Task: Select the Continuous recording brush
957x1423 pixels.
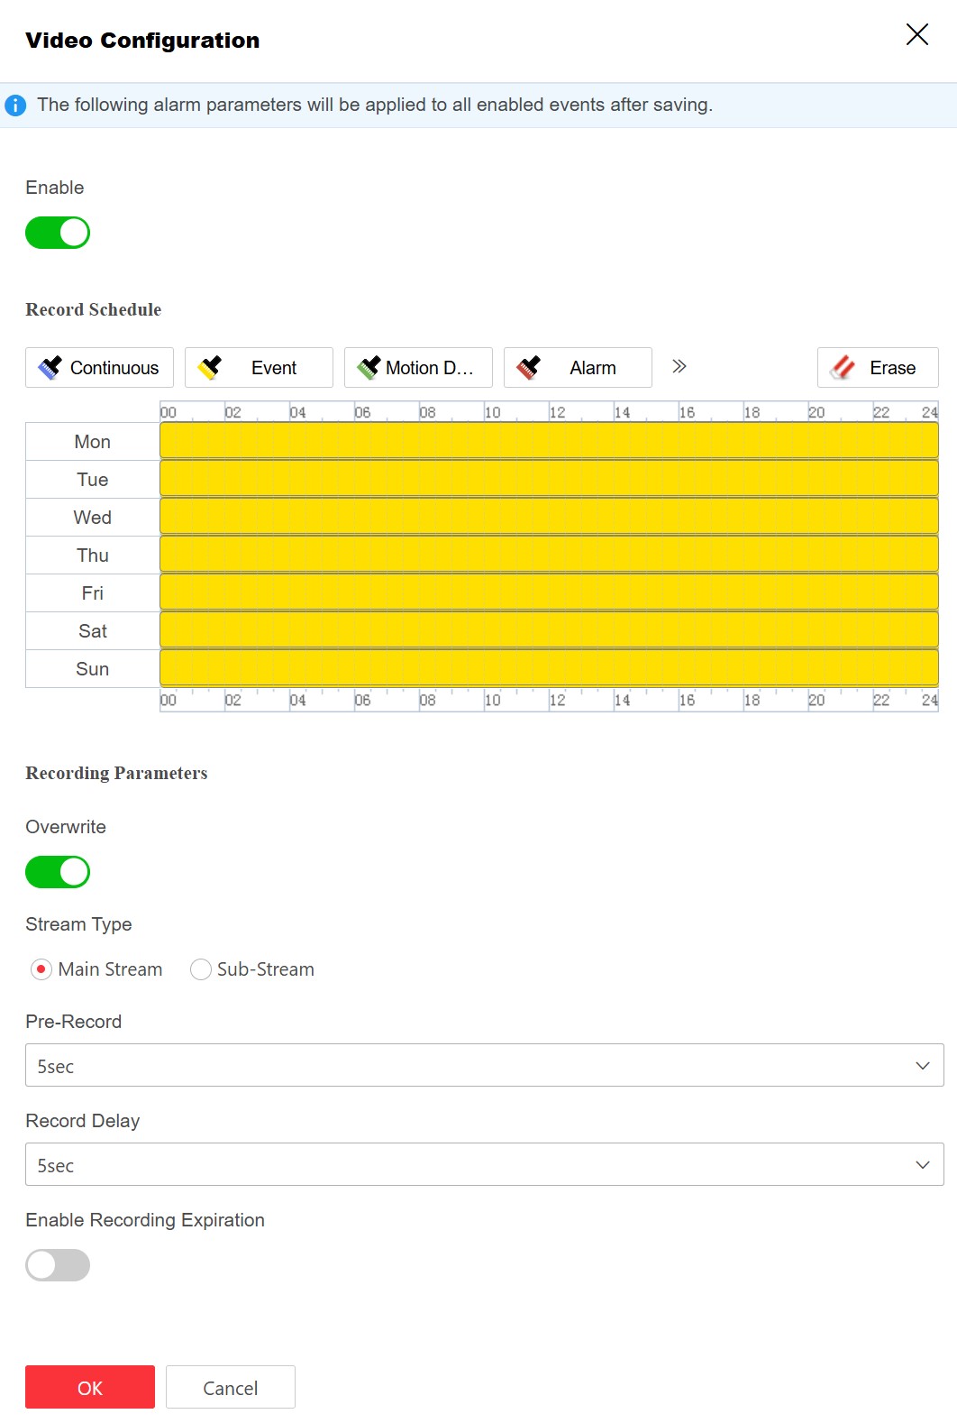Action: coord(99,368)
